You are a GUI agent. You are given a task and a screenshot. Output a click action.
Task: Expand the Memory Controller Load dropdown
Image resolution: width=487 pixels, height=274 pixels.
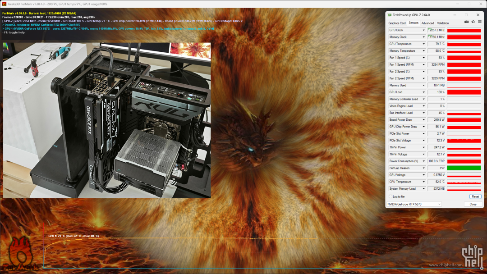coord(423,99)
